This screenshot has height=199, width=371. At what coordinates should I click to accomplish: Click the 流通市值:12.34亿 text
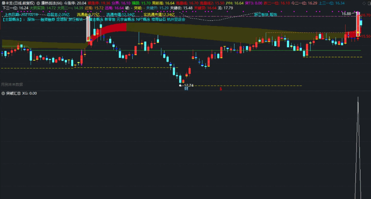pos(121,14)
